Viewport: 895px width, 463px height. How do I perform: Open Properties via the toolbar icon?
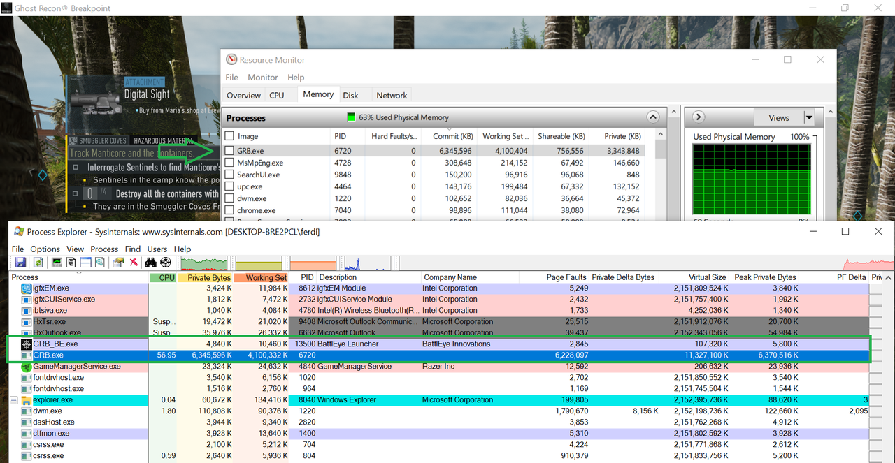(x=118, y=262)
